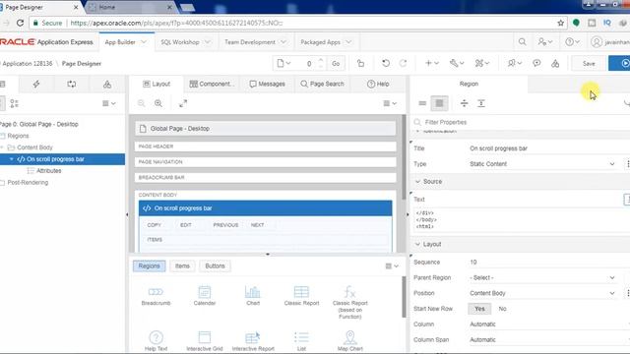Open the Parent Region dropdown
Viewport: 630px width, 354px height.
(x=541, y=277)
